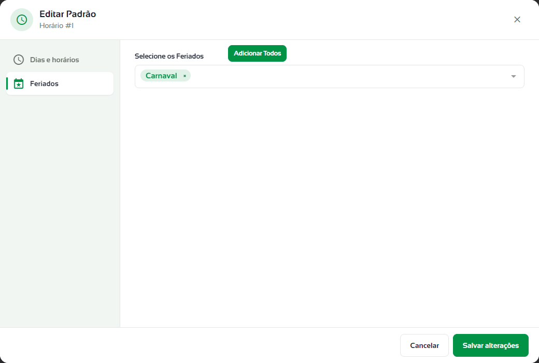Viewport: 539px width, 363px height.
Task: Click the blank content area under the holidays field
Action: coord(329,206)
